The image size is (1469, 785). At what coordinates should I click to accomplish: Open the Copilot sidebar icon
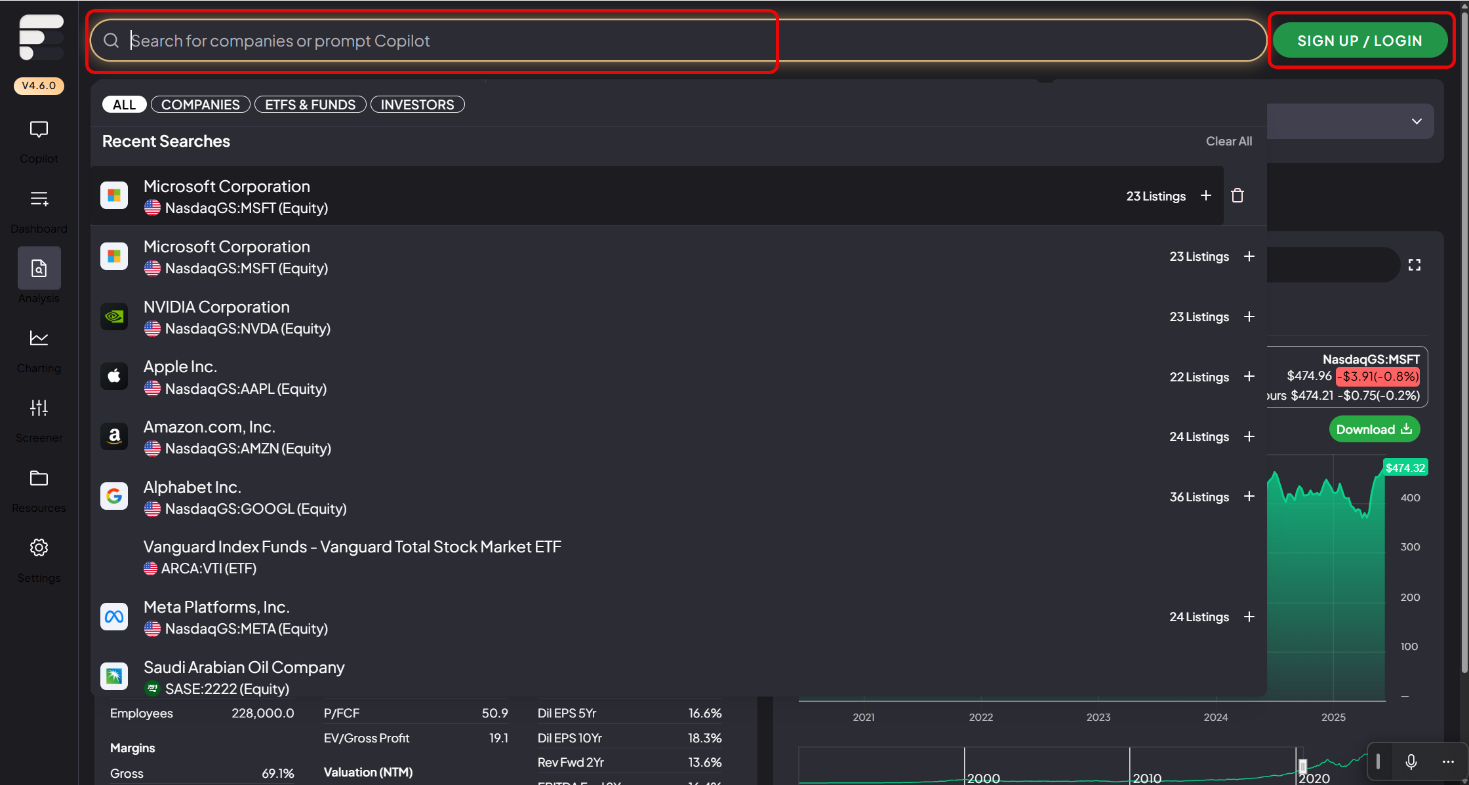click(39, 130)
